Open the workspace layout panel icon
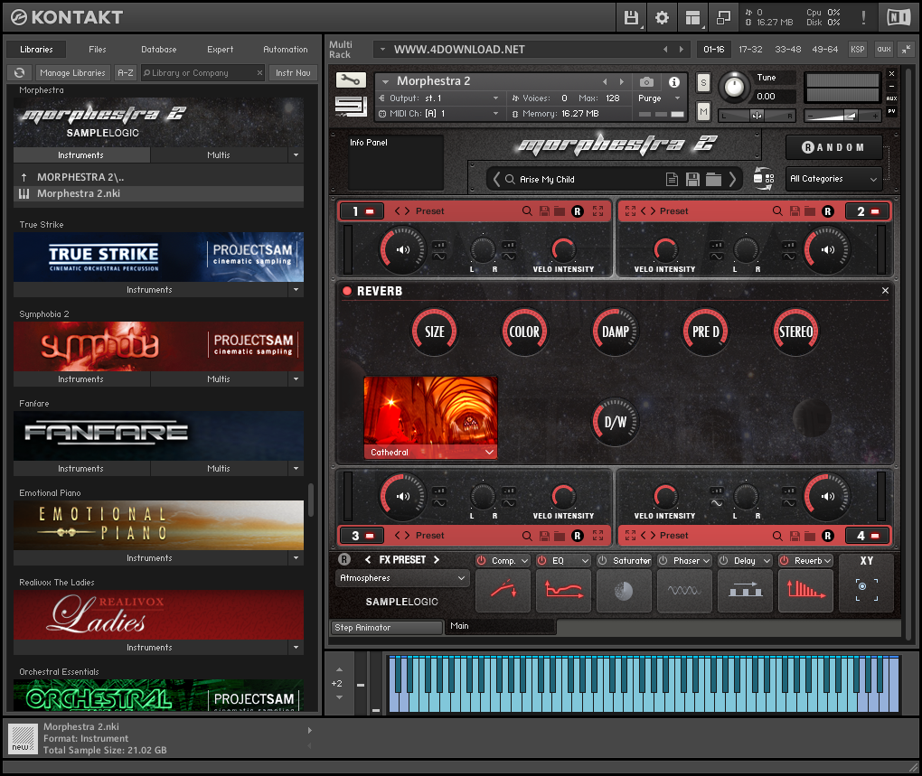The width and height of the screenshot is (922, 776). point(692,18)
